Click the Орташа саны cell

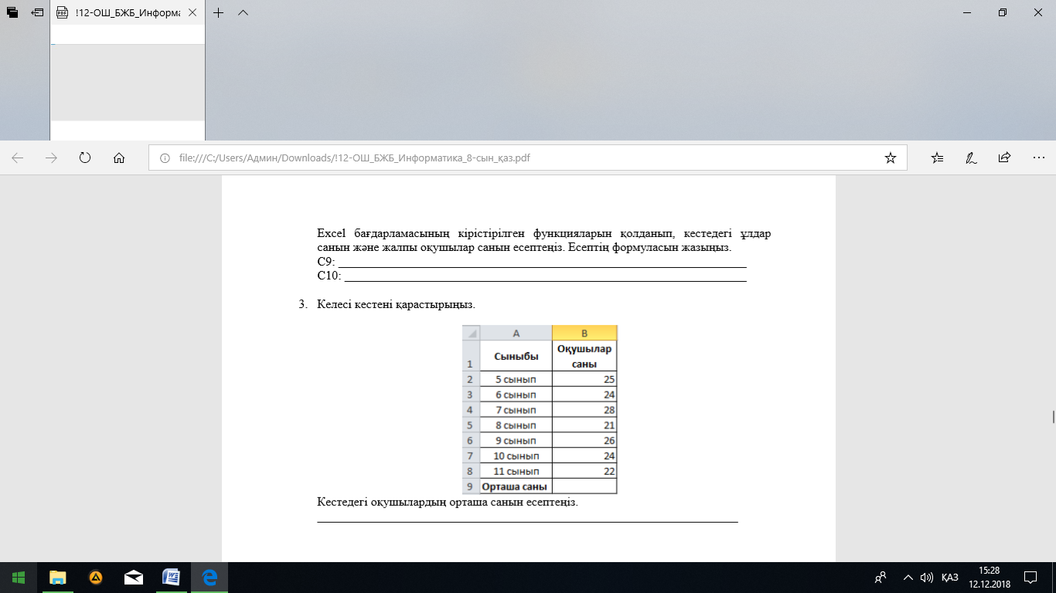click(x=516, y=486)
